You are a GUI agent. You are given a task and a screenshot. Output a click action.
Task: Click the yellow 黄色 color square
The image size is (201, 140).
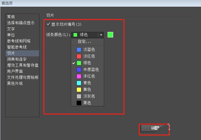click(x=79, y=90)
